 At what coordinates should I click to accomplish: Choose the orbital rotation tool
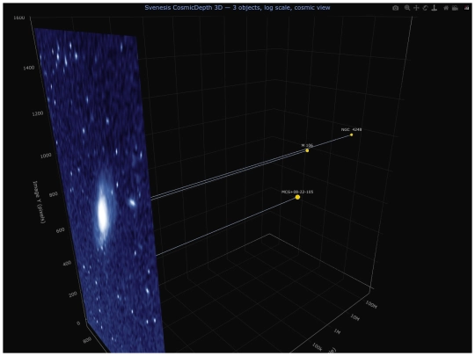click(x=426, y=8)
